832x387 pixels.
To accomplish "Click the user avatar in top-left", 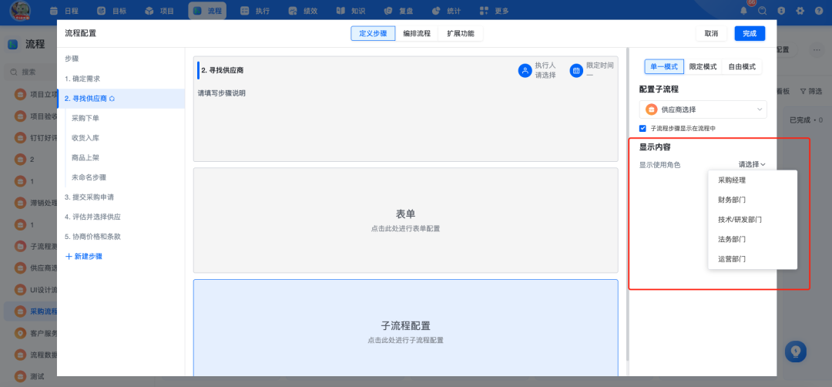I will (20, 10).
